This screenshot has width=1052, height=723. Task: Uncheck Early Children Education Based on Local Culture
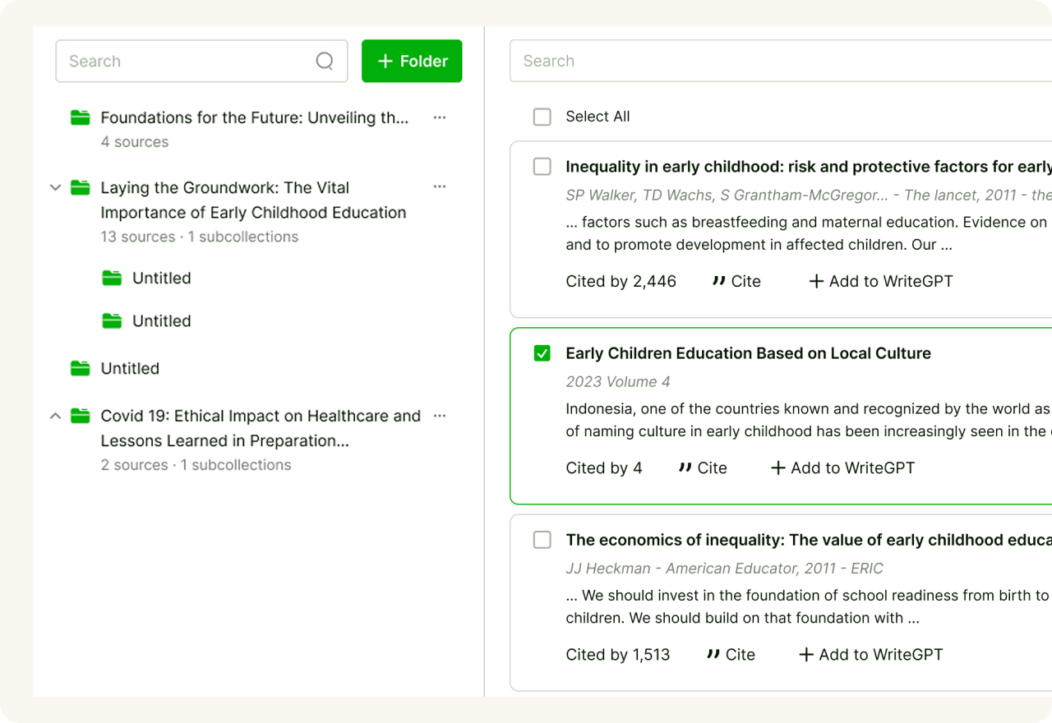(542, 353)
